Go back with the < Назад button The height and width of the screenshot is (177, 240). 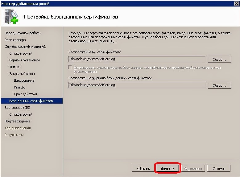click(x=143, y=168)
